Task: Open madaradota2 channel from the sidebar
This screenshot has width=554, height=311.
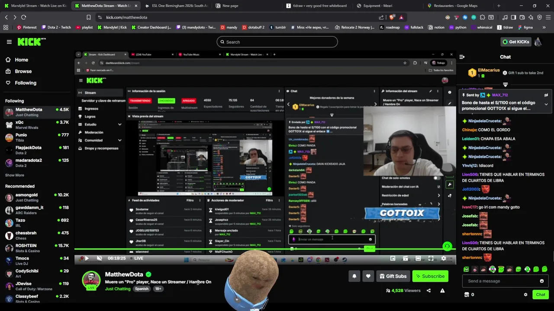Action: [37, 163]
